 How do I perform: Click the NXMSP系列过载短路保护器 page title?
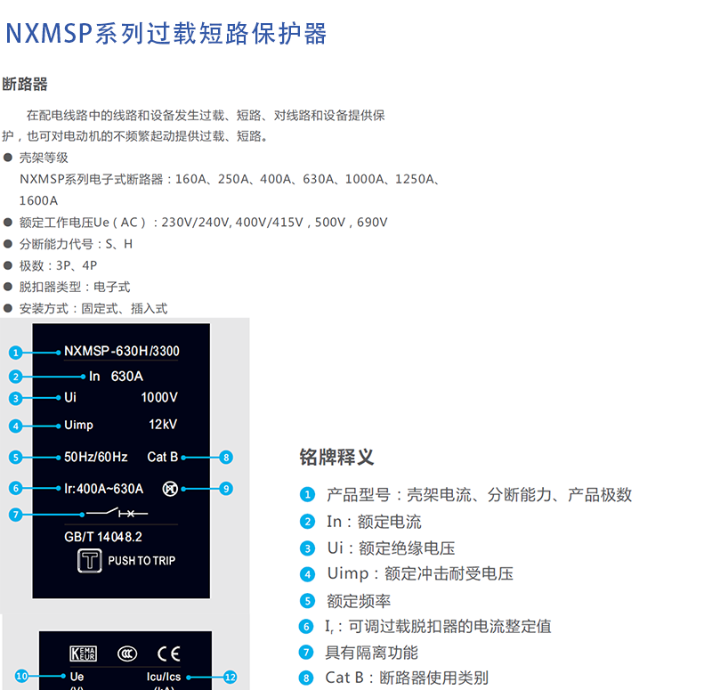166,34
